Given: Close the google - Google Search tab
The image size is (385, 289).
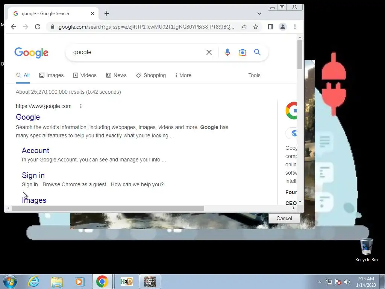Looking at the screenshot, I should point(92,14).
